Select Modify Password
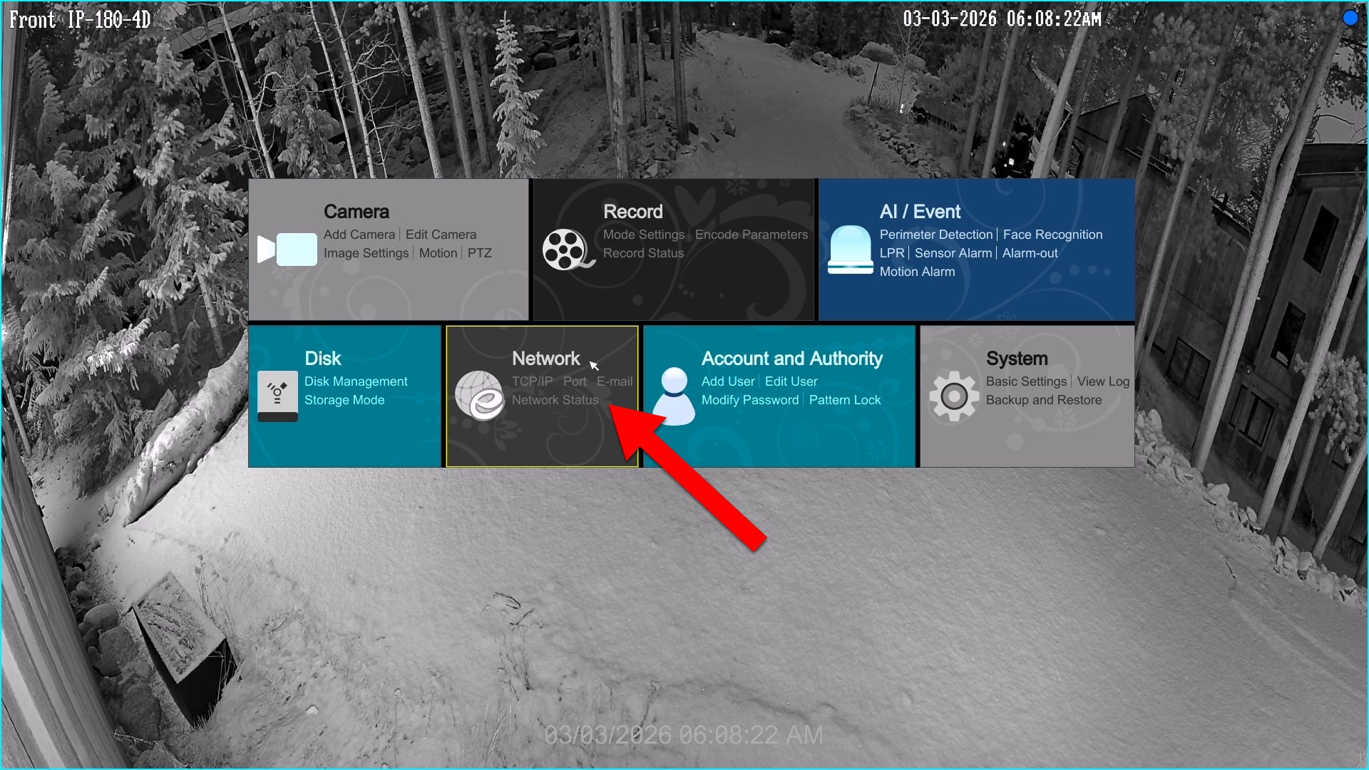Screen dimensions: 1369x770 point(749,400)
